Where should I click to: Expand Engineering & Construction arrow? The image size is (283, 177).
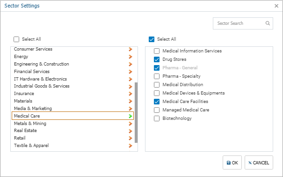click(131, 64)
